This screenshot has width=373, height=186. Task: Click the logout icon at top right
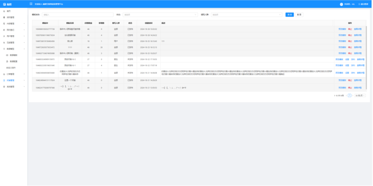click(360, 4)
